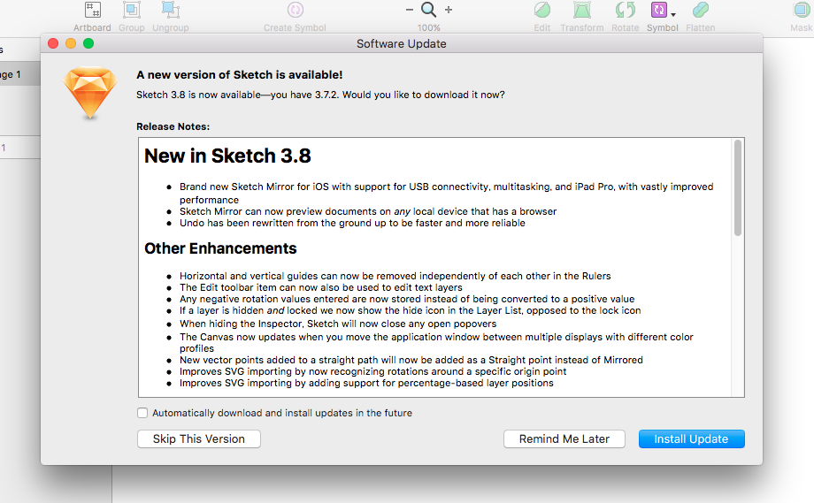Open the Symbol dropdown arrow

[x=673, y=14]
